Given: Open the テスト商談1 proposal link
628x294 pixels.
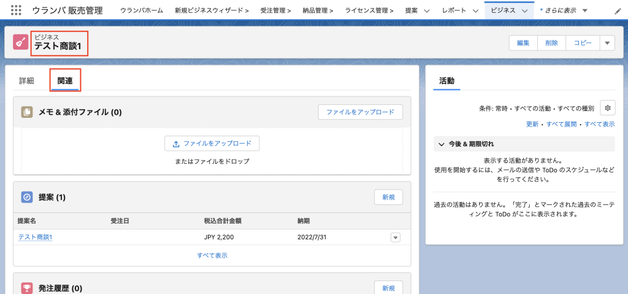Looking at the screenshot, I should (35, 237).
